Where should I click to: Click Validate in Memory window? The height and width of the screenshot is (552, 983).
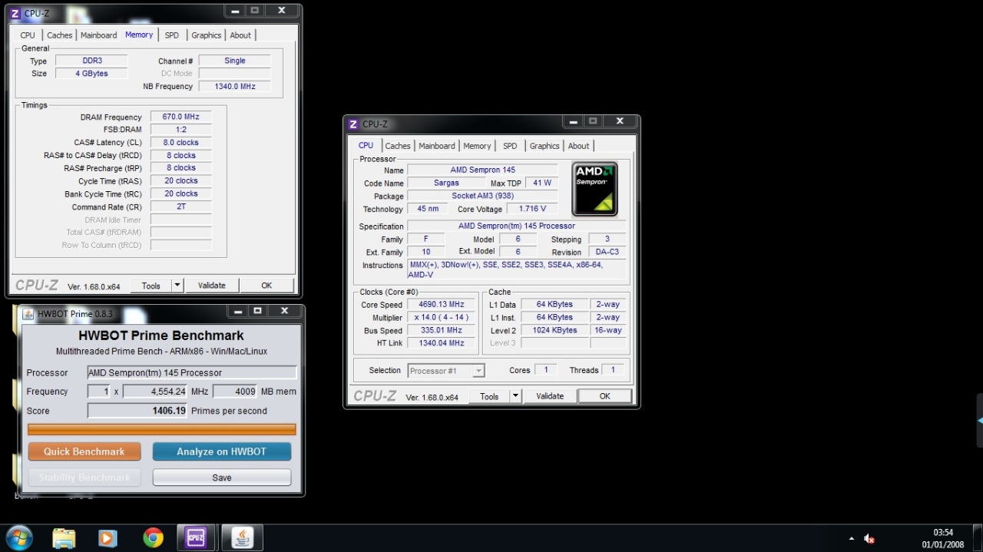click(212, 286)
